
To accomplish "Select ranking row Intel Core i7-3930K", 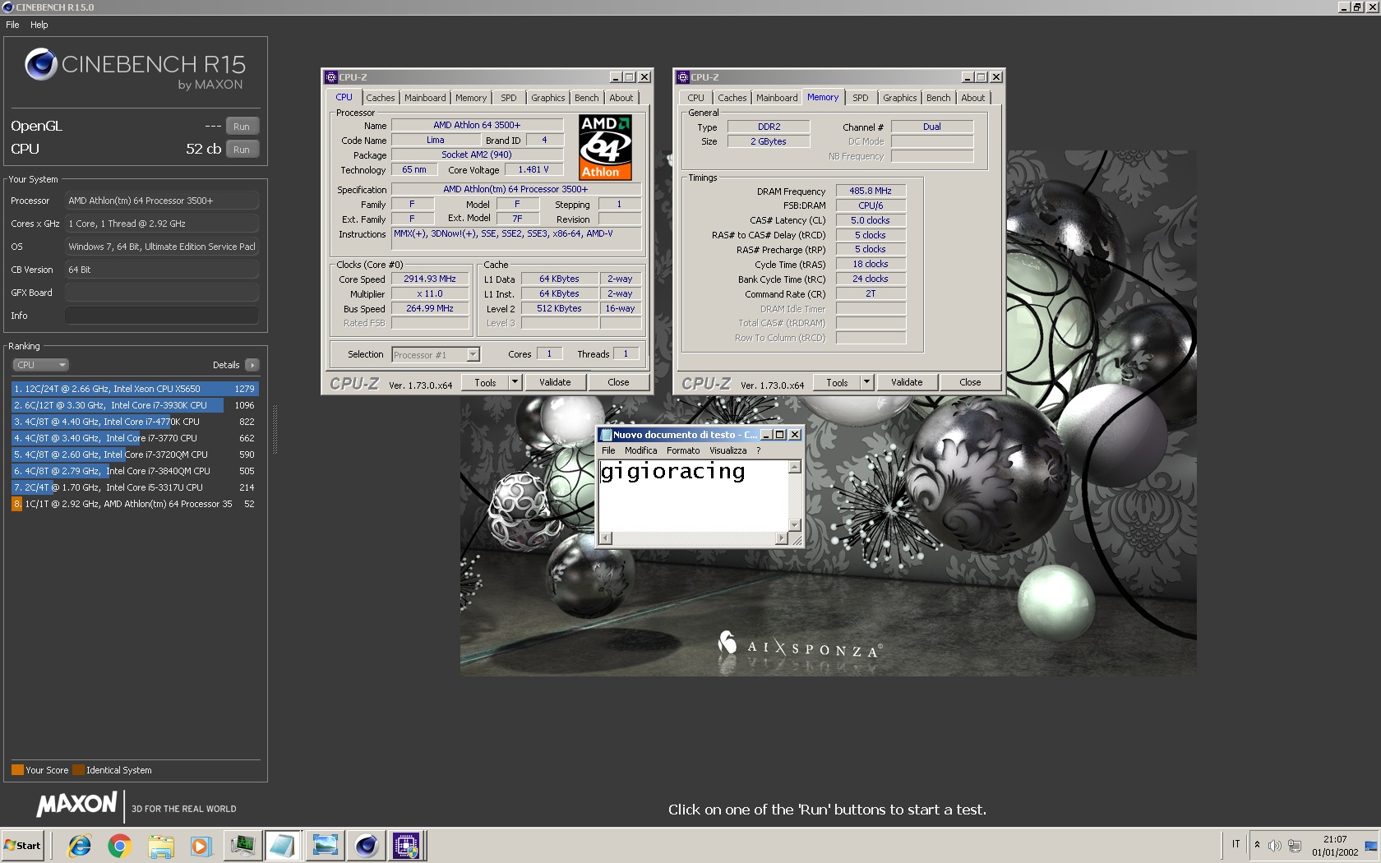I will tap(135, 405).
